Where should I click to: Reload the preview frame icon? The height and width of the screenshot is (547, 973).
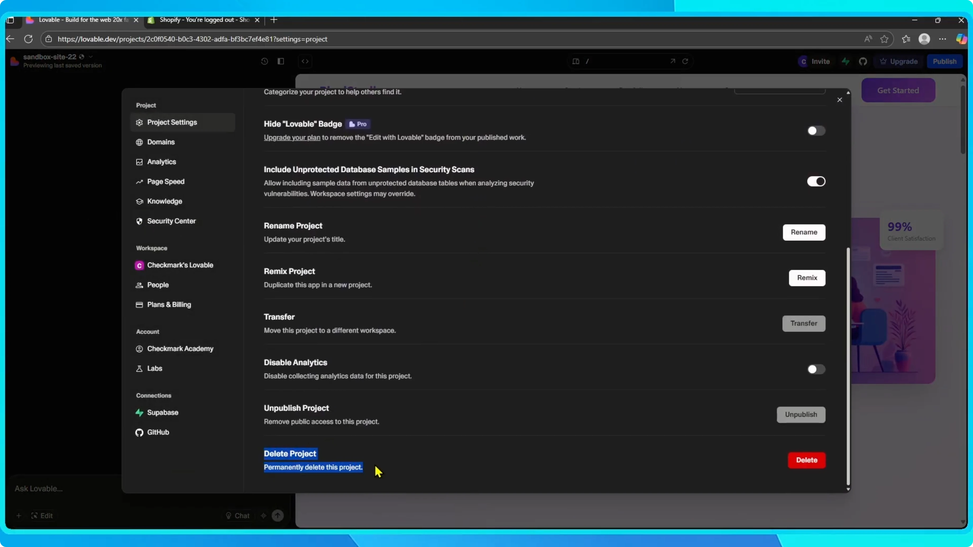click(x=685, y=61)
